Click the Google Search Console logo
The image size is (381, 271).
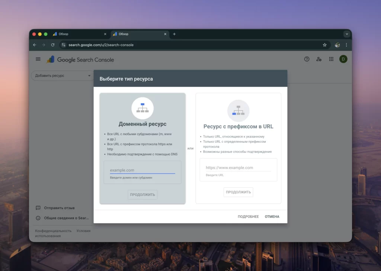(80, 59)
